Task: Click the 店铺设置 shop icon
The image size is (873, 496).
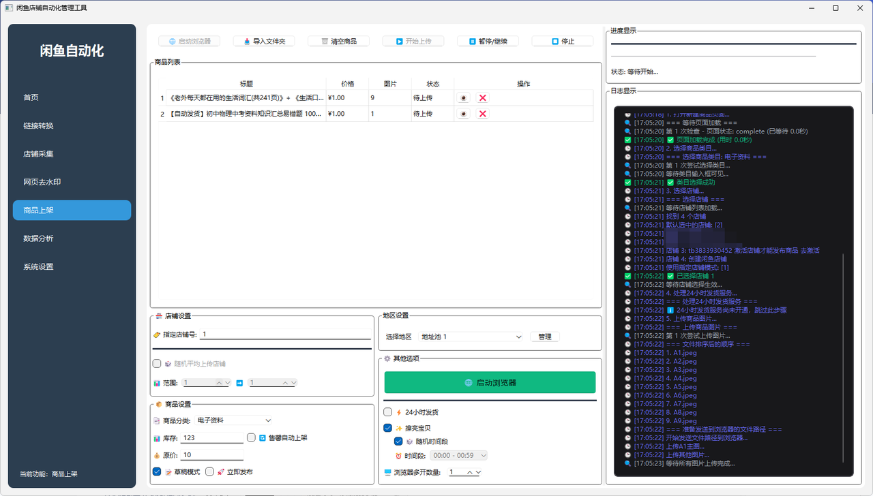Action: pyautogui.click(x=159, y=316)
